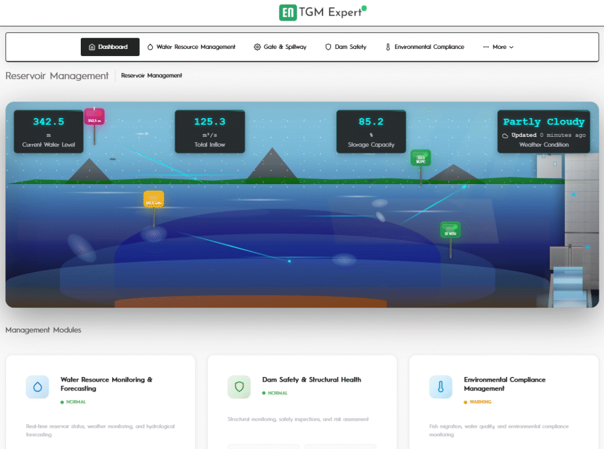Click the TGM Expert logo
Screen dimensions: 604x449
coord(322,12)
